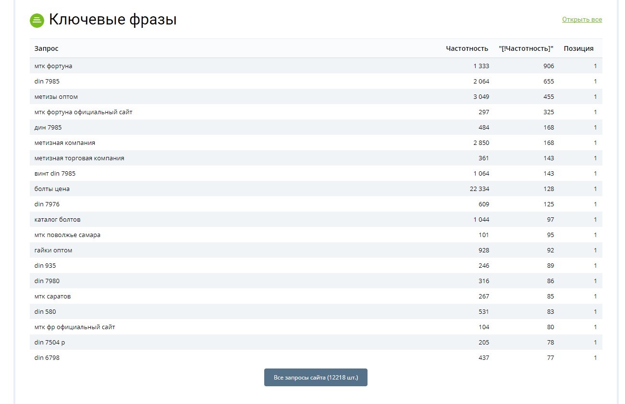Image resolution: width=625 pixels, height=404 pixels.
Task: Click exact frequency value 906
Action: point(549,66)
